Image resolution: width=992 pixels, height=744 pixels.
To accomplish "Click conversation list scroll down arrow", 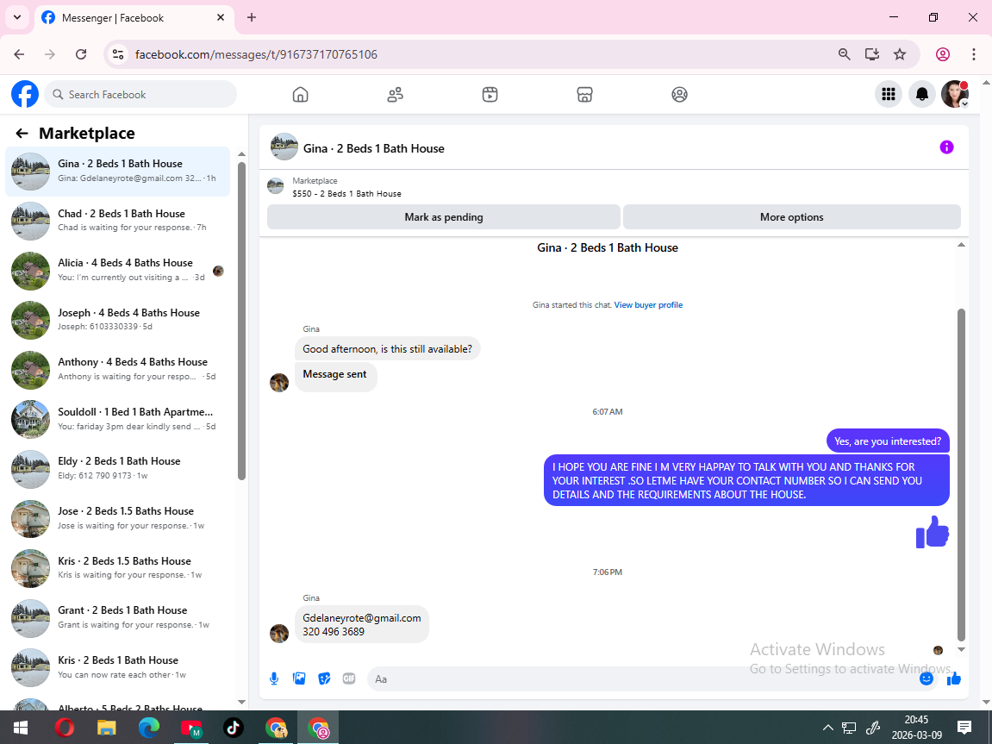I will pyautogui.click(x=241, y=702).
